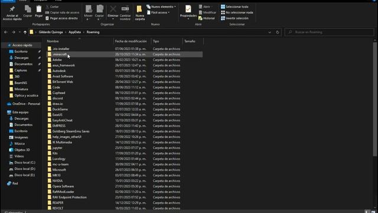The height and width of the screenshot is (213, 378).
Task: Open the Copiar a dropdown
Action: pos(99,13)
